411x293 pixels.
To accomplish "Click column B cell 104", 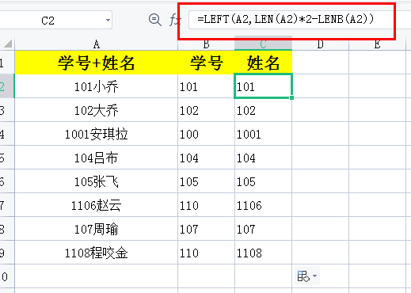I will point(206,158).
